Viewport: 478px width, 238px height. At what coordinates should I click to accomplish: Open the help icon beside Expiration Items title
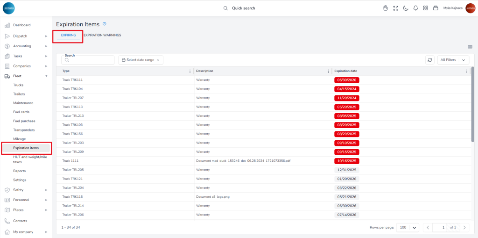105,24
